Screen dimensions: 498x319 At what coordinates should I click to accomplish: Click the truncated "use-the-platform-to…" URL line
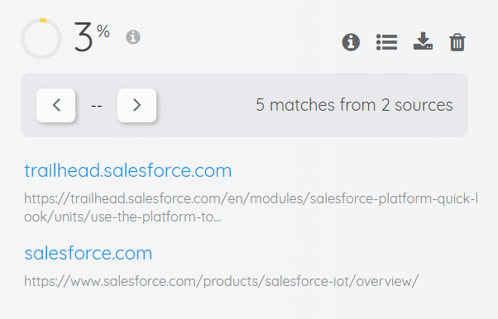click(122, 217)
